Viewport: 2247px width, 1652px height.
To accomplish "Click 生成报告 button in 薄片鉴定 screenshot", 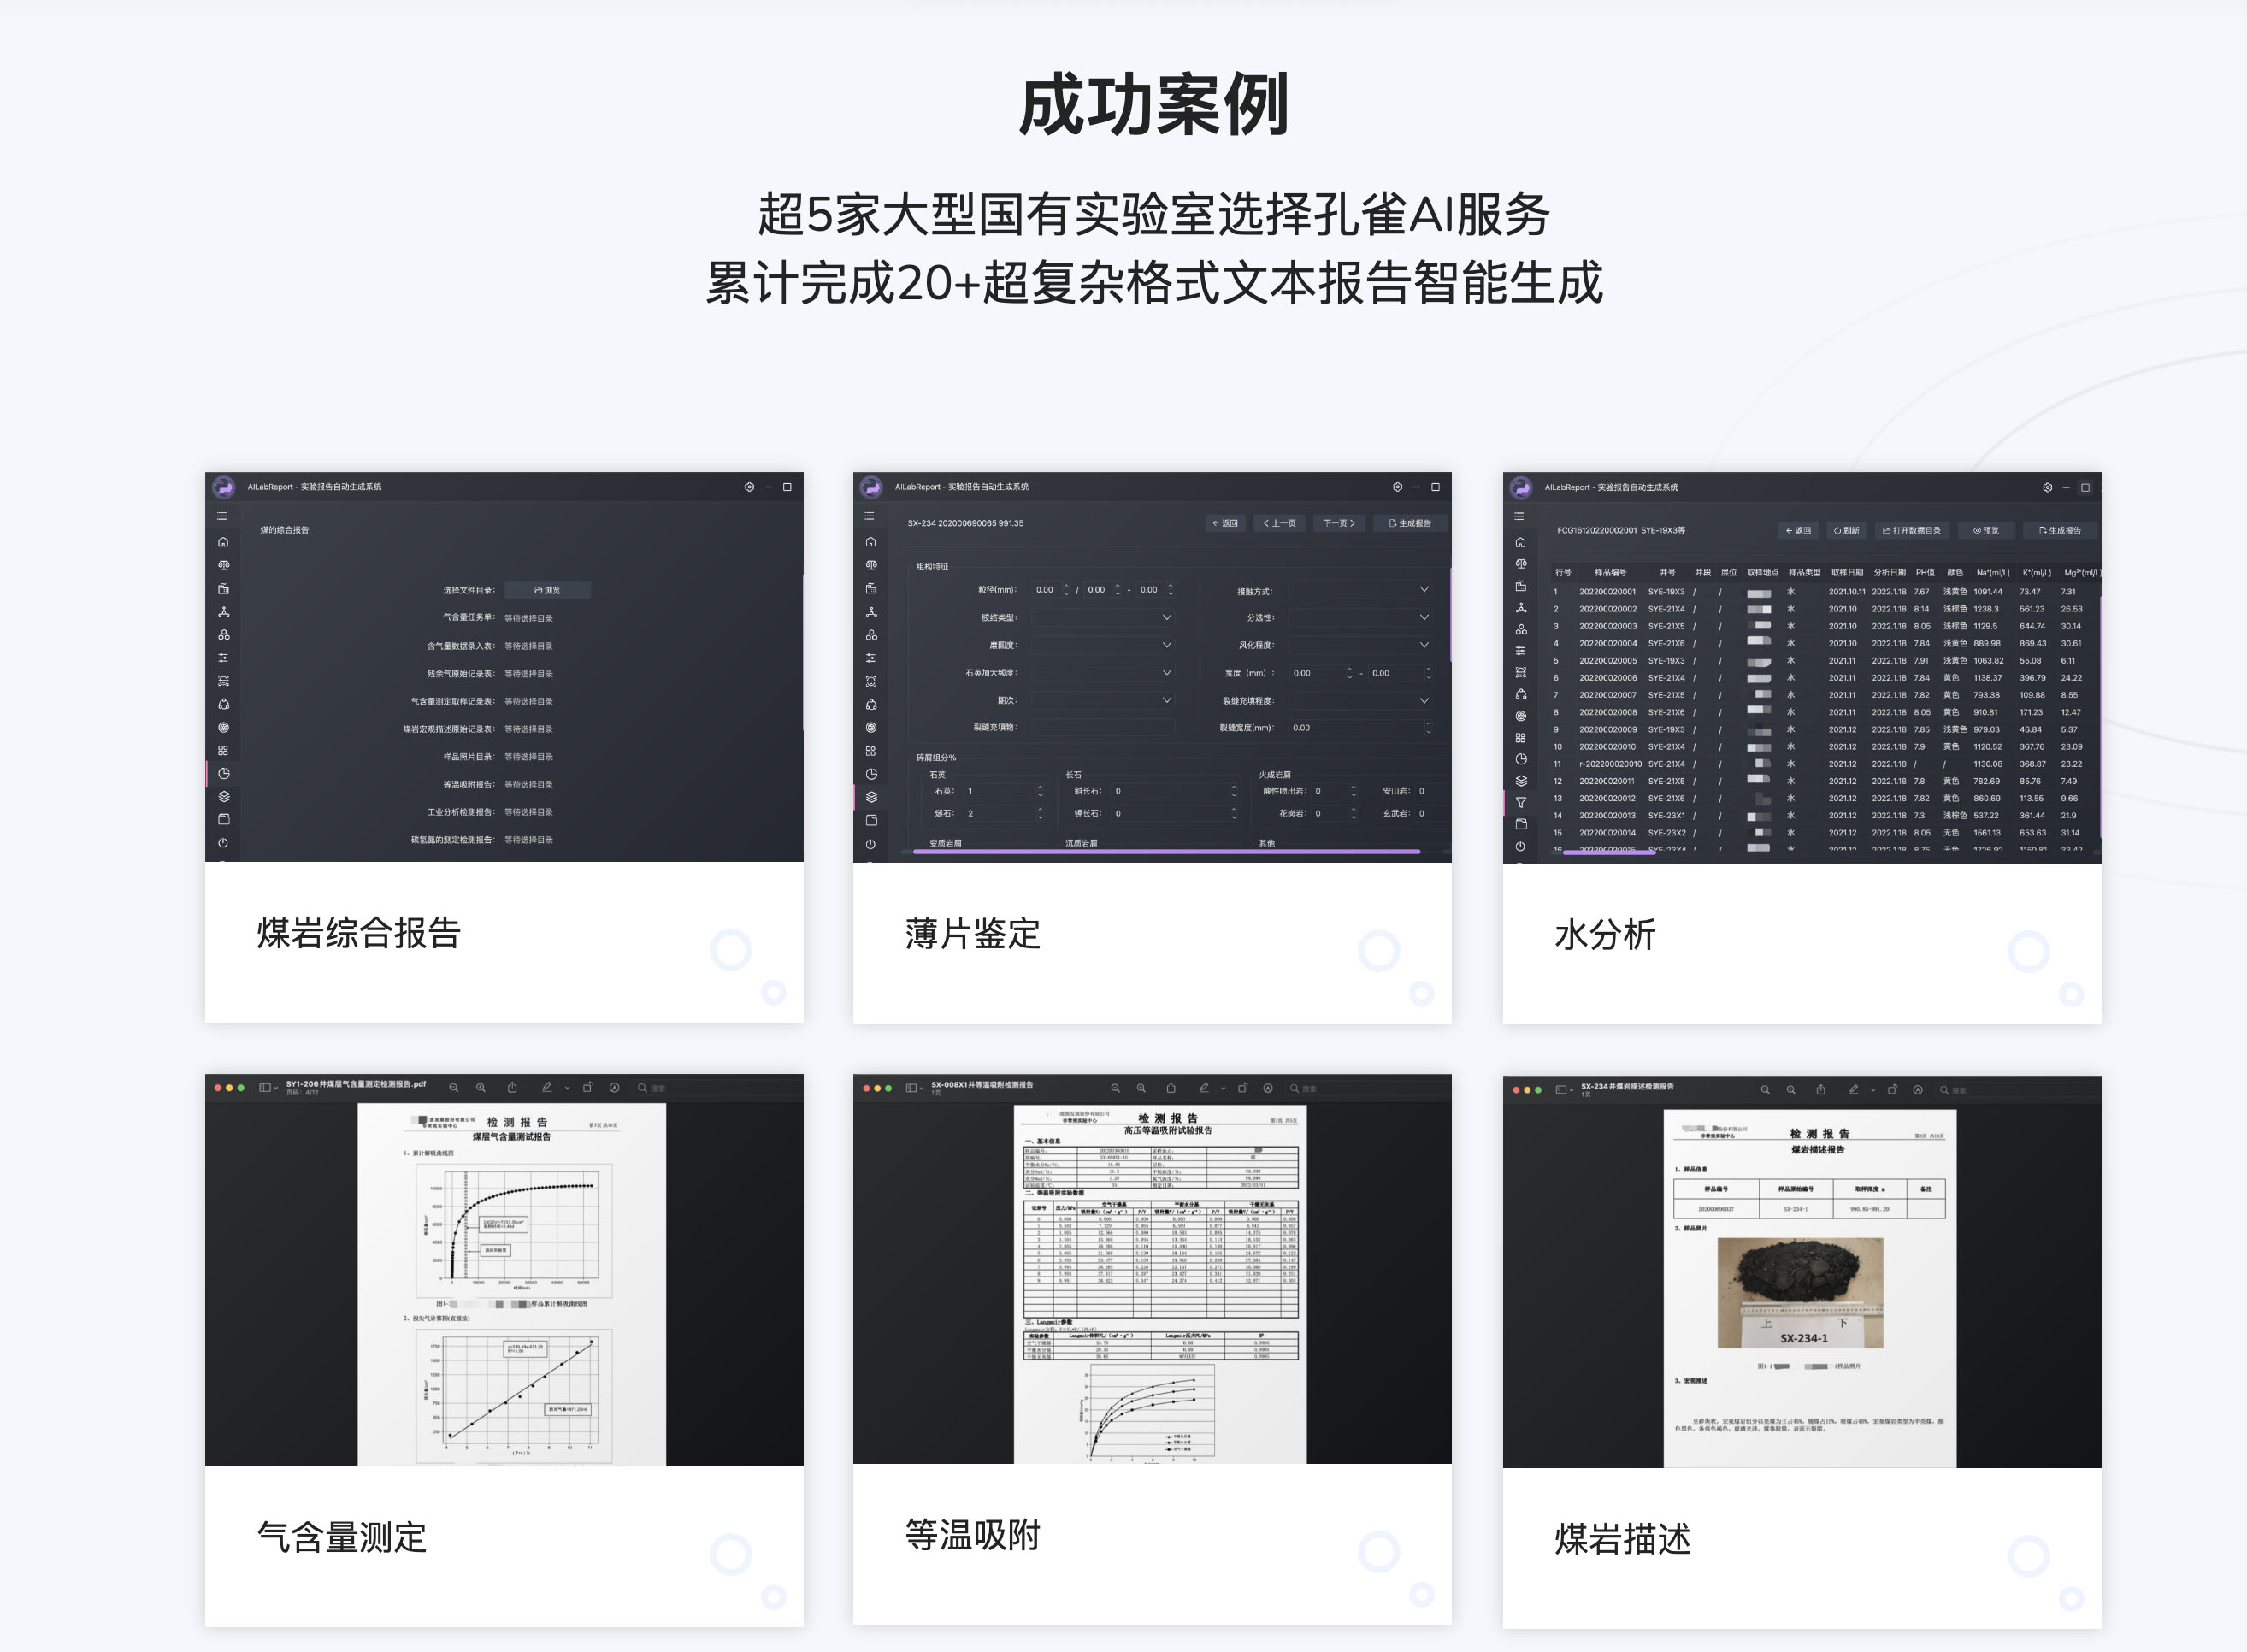I will tap(1410, 523).
